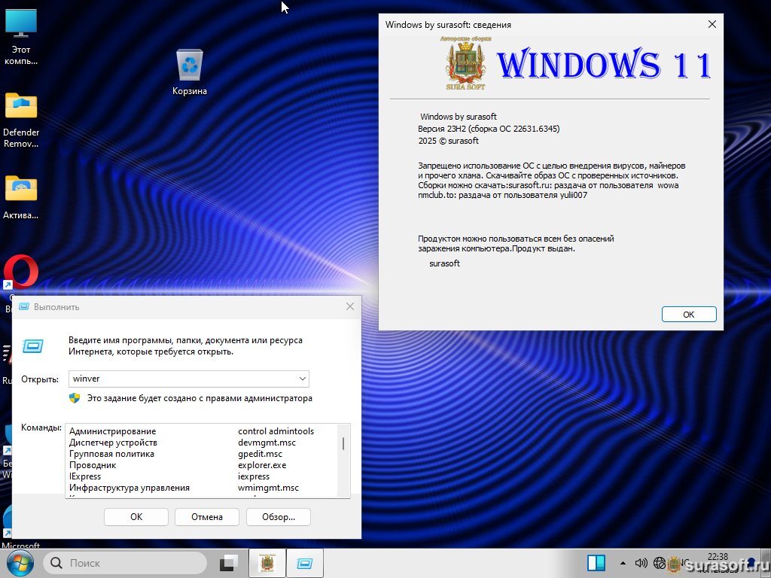Click the Task View taskbar icon

[228, 563]
